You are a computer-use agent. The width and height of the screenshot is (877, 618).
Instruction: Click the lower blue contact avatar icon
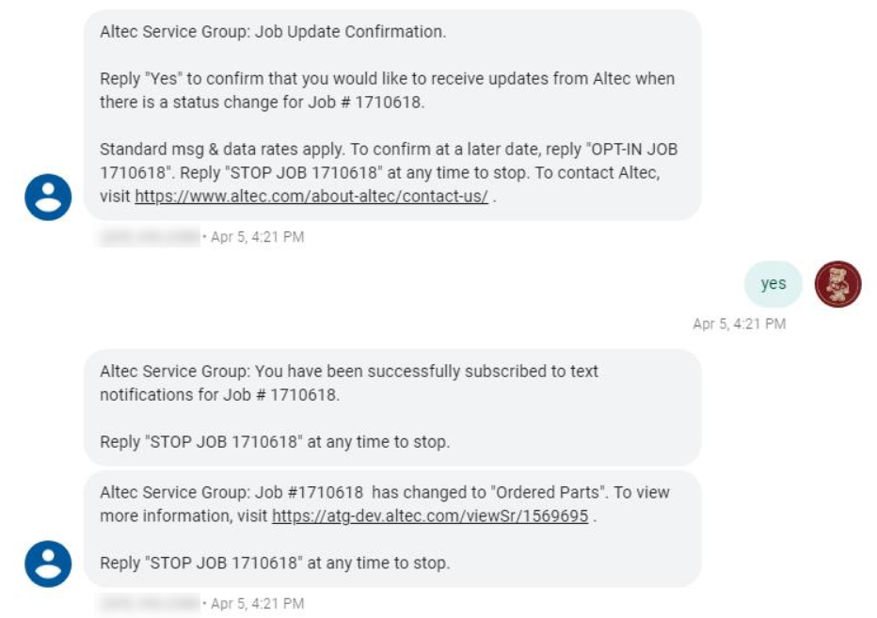(x=48, y=563)
